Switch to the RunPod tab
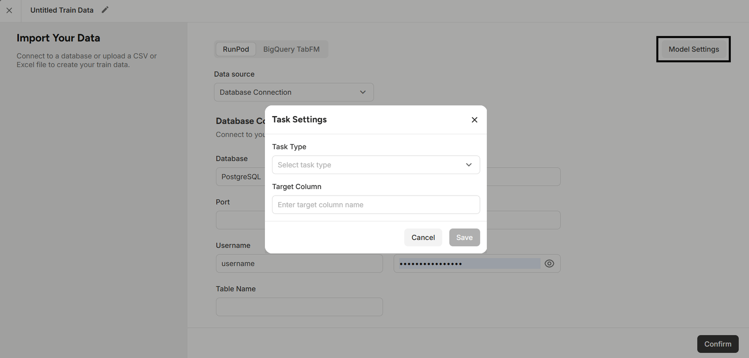749x358 pixels. pos(236,49)
